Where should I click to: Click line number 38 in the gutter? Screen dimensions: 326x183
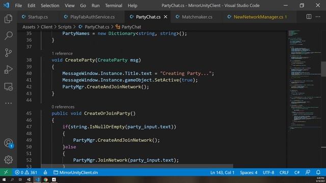[29, 60]
